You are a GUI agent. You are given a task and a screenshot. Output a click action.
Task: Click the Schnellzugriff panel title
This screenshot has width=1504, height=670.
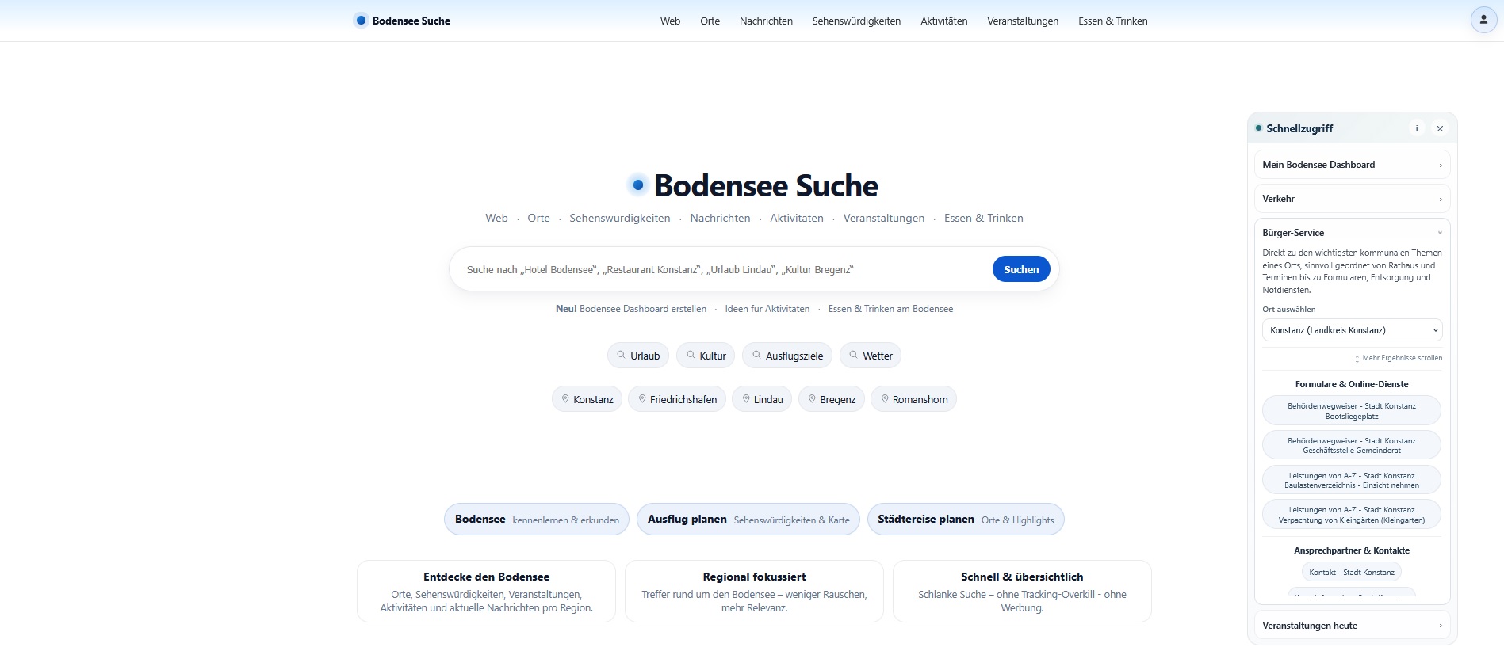1299,128
